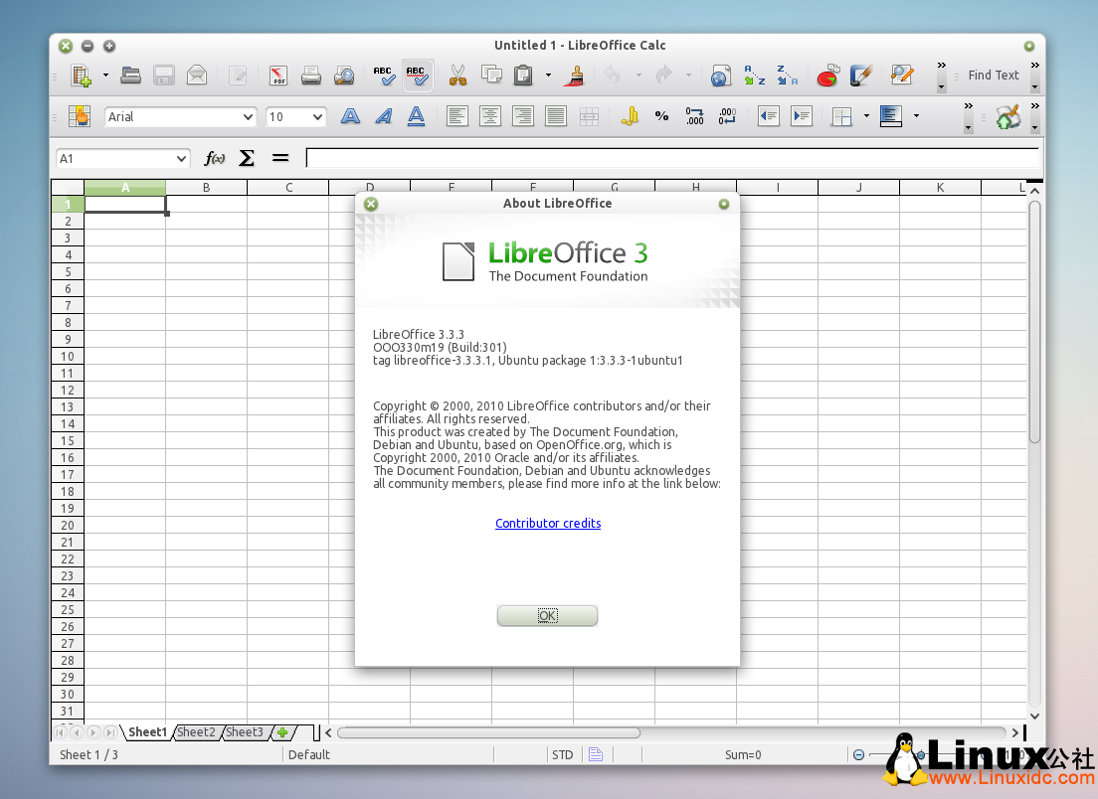Toggle AutoSpellcheck on
This screenshot has height=799, width=1098.
[x=418, y=76]
